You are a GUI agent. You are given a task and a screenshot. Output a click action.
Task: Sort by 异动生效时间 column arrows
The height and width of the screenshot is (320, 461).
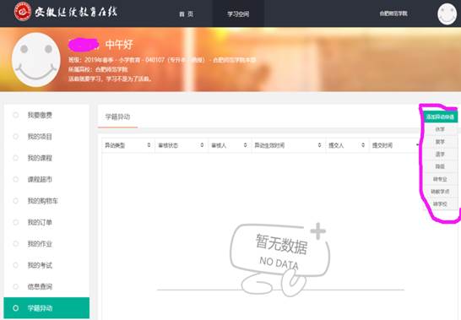pyautogui.click(x=320, y=145)
